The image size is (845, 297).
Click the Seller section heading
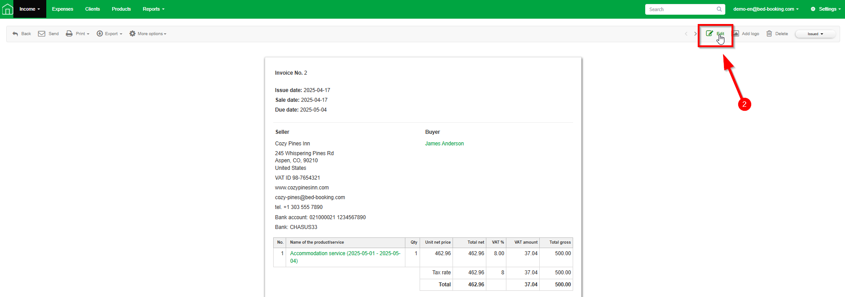coord(282,132)
